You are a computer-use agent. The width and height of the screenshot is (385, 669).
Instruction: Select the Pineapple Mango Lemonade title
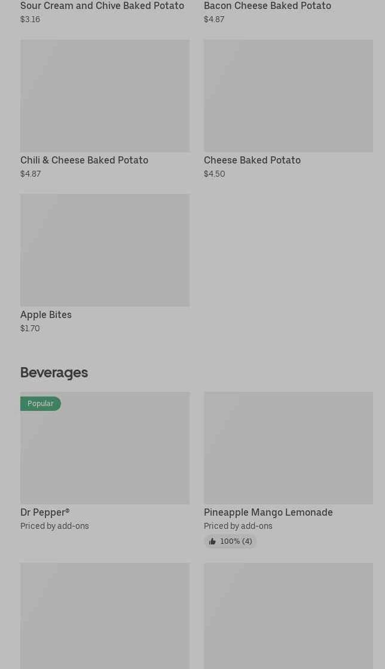tap(268, 512)
